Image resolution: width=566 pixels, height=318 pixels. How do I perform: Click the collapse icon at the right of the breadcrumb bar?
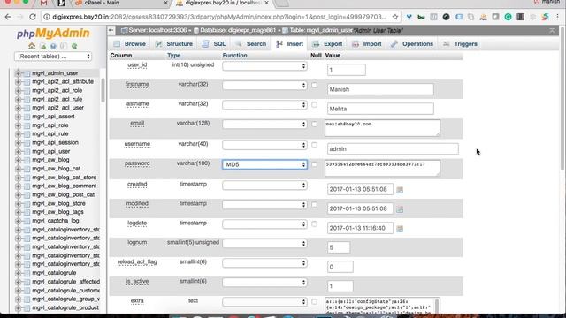pyautogui.click(x=552, y=31)
